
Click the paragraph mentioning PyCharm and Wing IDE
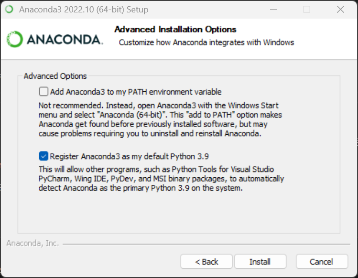click(161, 179)
